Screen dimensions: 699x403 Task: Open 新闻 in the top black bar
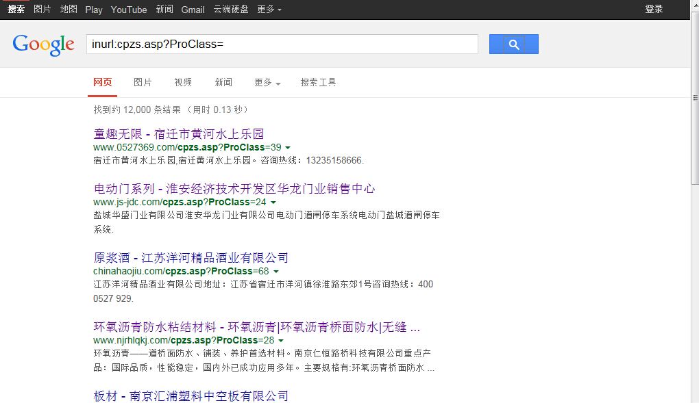[x=164, y=10]
